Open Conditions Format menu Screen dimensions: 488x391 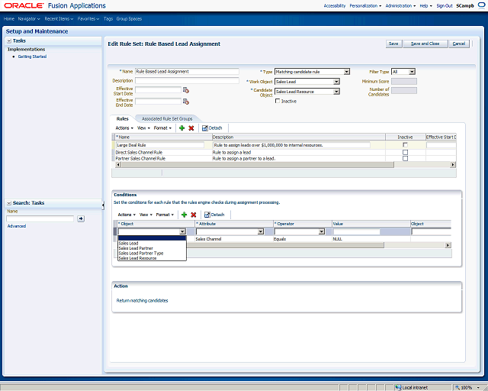pyautogui.click(x=165, y=215)
